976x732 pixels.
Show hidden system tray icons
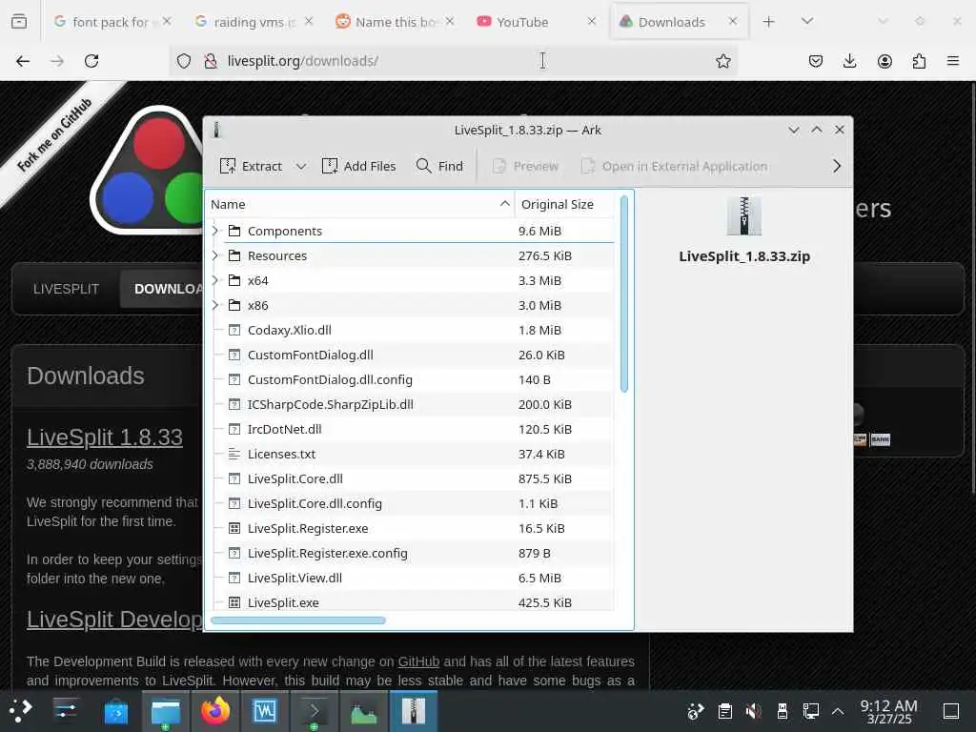tap(838, 711)
